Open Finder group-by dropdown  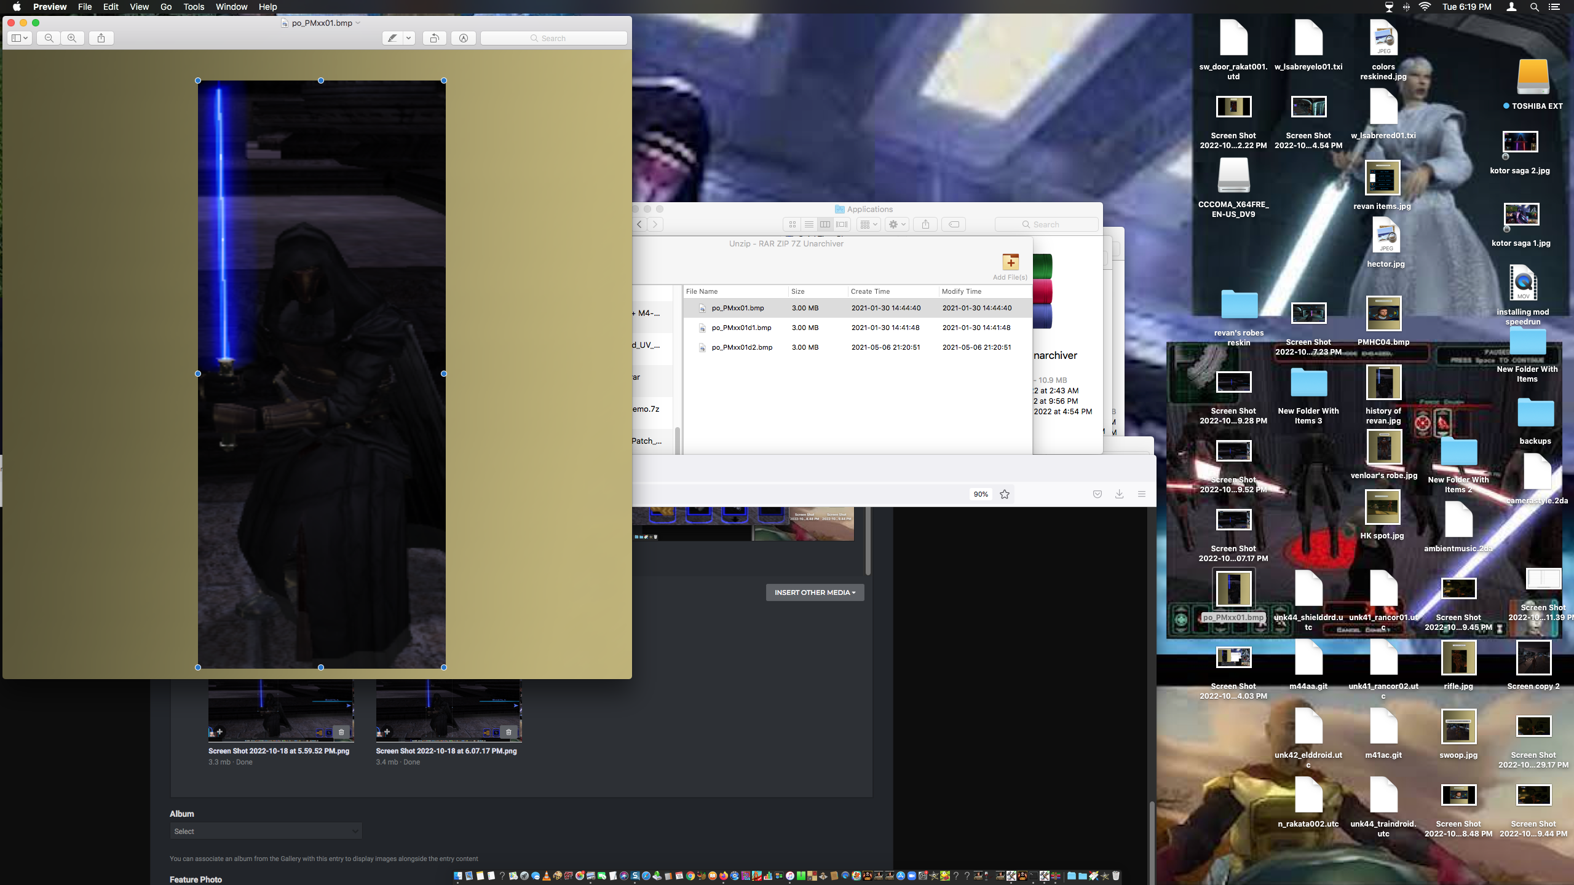pyautogui.click(x=869, y=224)
